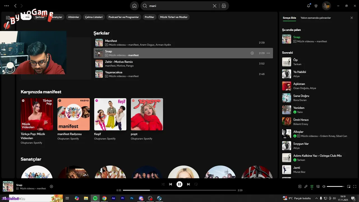Select the Albümler filter chip
Viewport: 359px width, 202px height.
(x=73, y=17)
